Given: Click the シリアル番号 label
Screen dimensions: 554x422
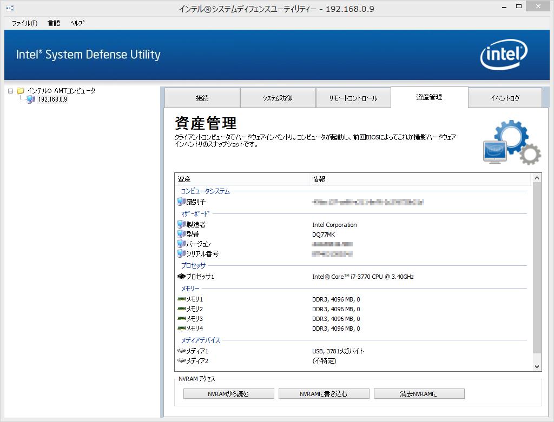Looking at the screenshot, I should [202, 254].
